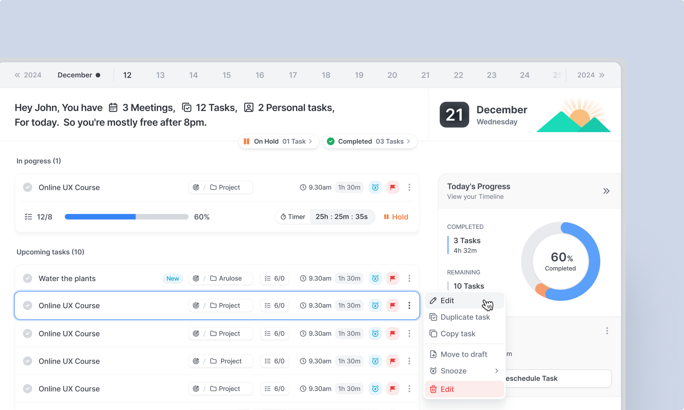The width and height of the screenshot is (684, 410).
Task: Open Completed 03 Tasks pill
Action: [370, 141]
